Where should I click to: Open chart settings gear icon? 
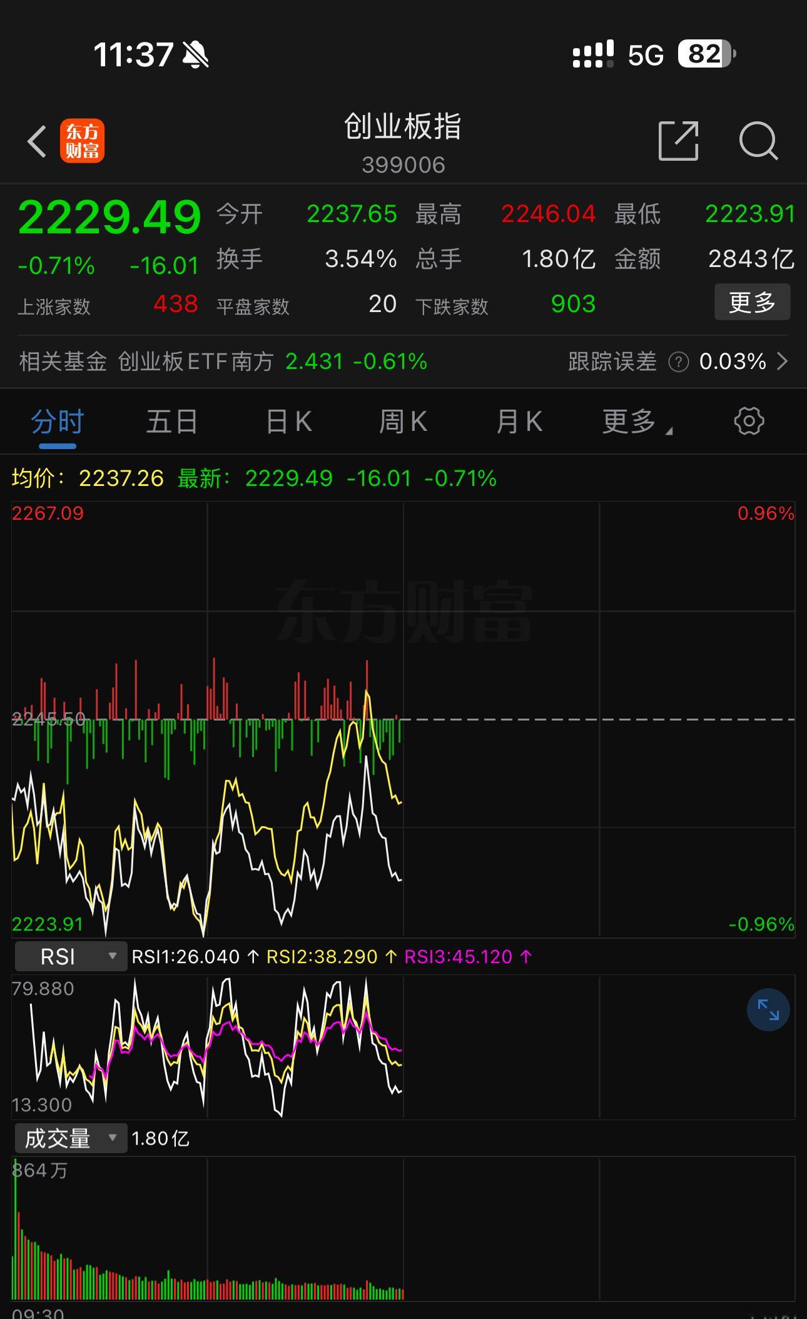(x=749, y=421)
